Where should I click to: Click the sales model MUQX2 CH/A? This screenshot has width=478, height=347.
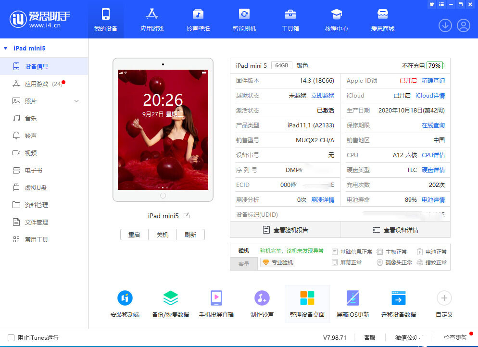(315, 140)
